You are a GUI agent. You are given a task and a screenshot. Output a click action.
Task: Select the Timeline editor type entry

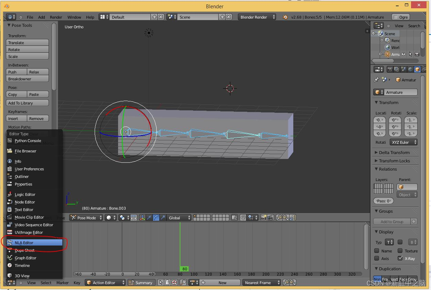tap(34, 266)
